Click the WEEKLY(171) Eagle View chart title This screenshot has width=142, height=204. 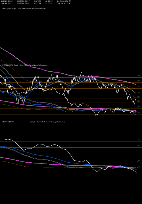[25, 65]
